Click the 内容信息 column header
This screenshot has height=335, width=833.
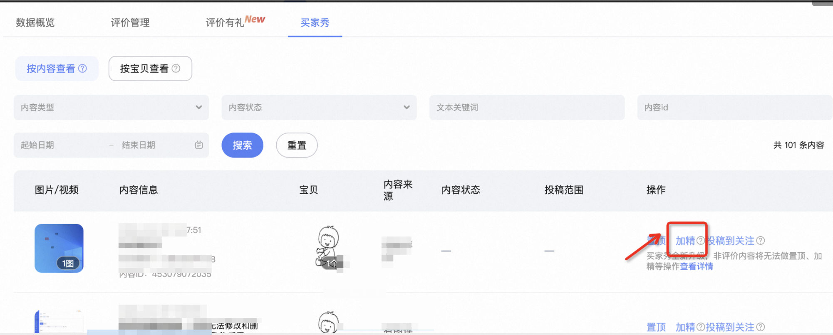click(139, 190)
